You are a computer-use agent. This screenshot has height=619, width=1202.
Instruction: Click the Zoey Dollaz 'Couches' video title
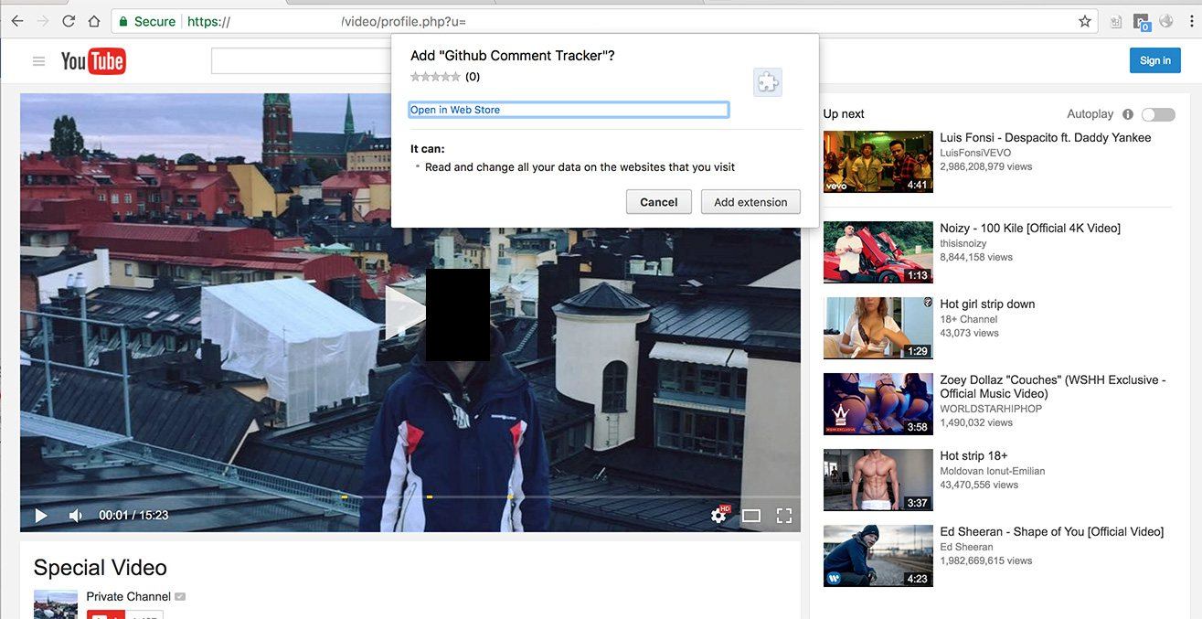click(1053, 387)
